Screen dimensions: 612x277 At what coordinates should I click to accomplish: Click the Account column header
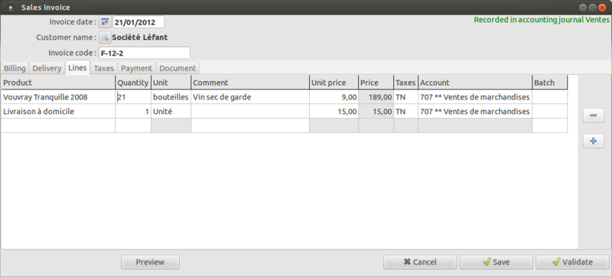[475, 83]
